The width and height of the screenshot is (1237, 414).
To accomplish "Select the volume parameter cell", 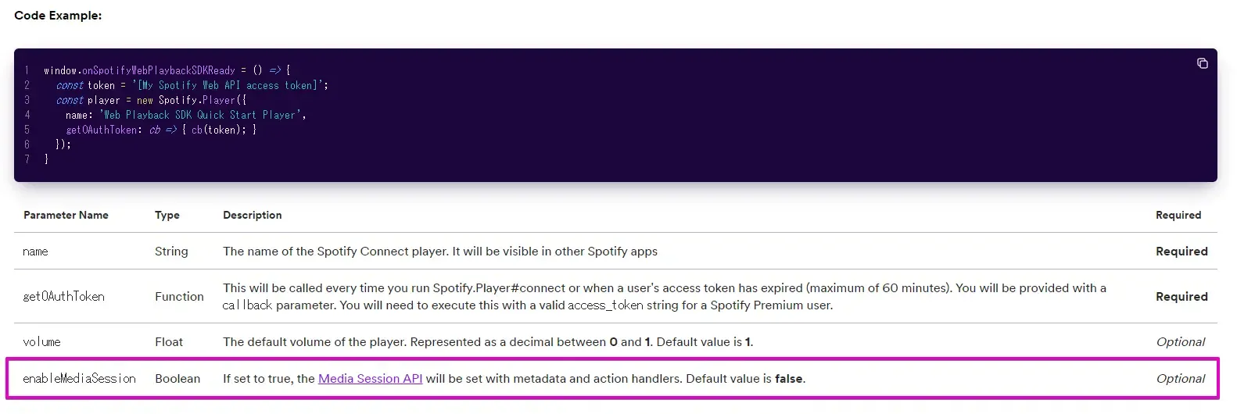I will click(41, 342).
